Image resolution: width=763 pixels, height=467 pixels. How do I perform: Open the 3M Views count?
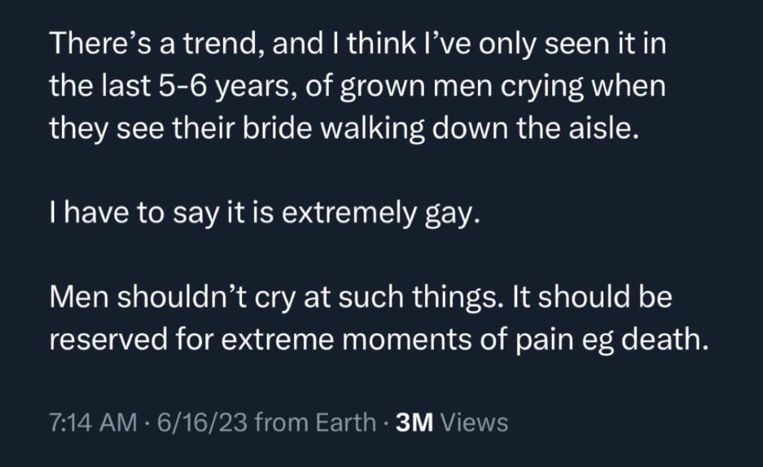[453, 422]
